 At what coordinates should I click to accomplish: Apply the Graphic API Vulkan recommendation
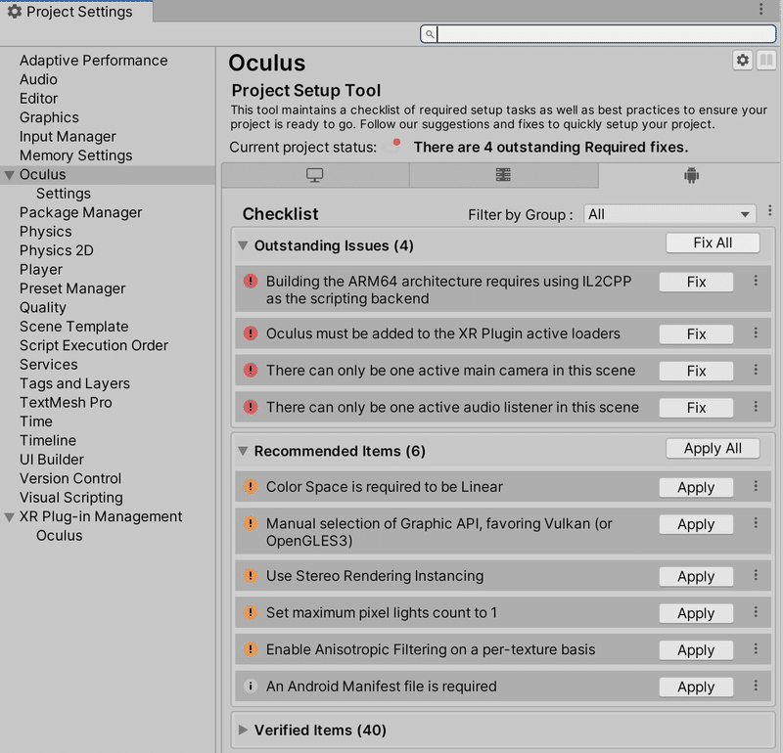pos(696,524)
